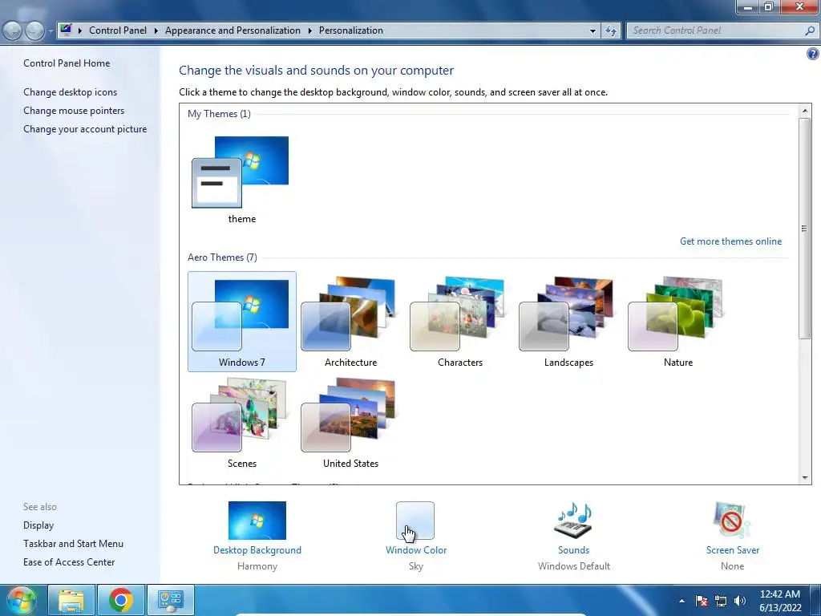The image size is (821, 616).
Task: Click the Control Panel taskbar button
Action: coord(171,600)
